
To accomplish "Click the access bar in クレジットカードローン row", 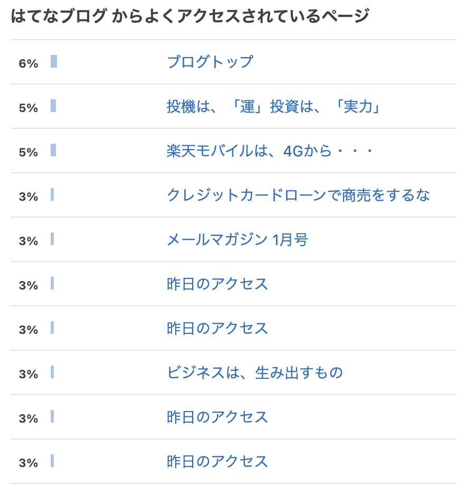I will tap(52, 194).
